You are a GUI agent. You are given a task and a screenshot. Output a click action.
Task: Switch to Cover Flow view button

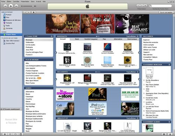145,6
